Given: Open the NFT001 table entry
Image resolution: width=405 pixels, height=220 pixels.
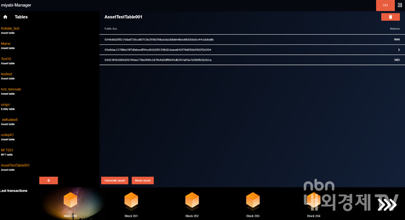Looking at the screenshot, I should coord(7,150).
